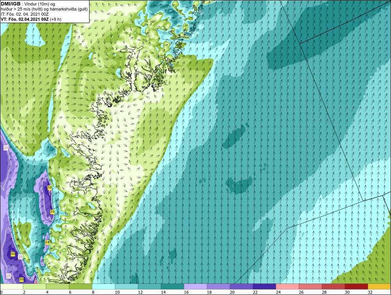Select the DMI/IGB title text
The image size is (391, 295).
point(11,4)
